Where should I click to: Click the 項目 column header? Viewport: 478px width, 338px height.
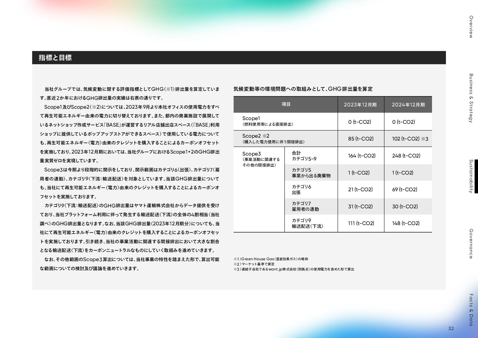[286, 104]
